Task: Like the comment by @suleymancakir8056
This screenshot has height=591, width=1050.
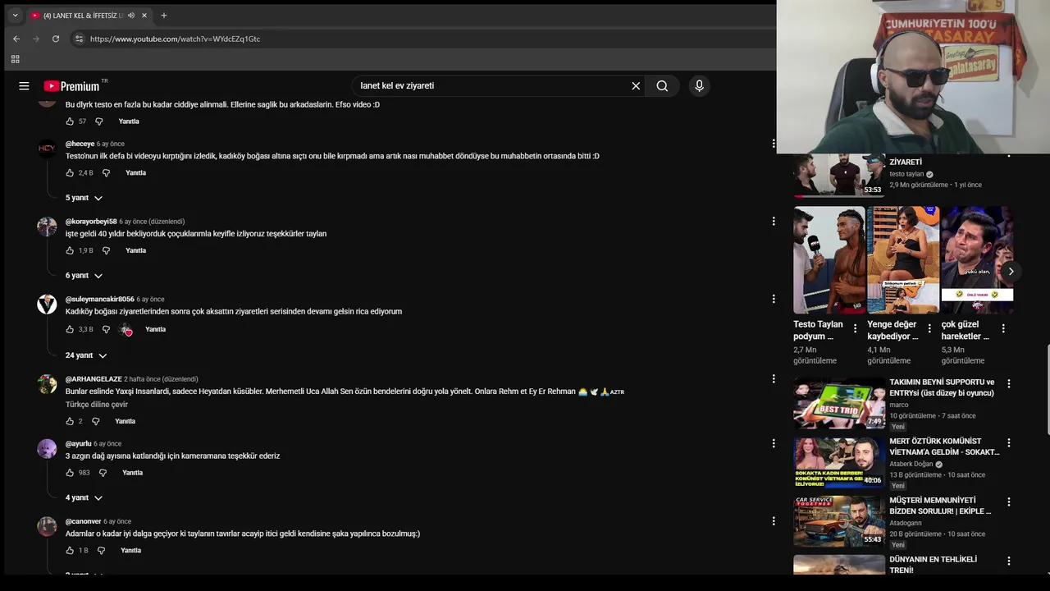Action: 70,329
